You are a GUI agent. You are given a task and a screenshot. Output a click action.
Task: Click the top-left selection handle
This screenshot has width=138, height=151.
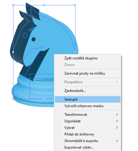pyautogui.click(x=13, y=5)
